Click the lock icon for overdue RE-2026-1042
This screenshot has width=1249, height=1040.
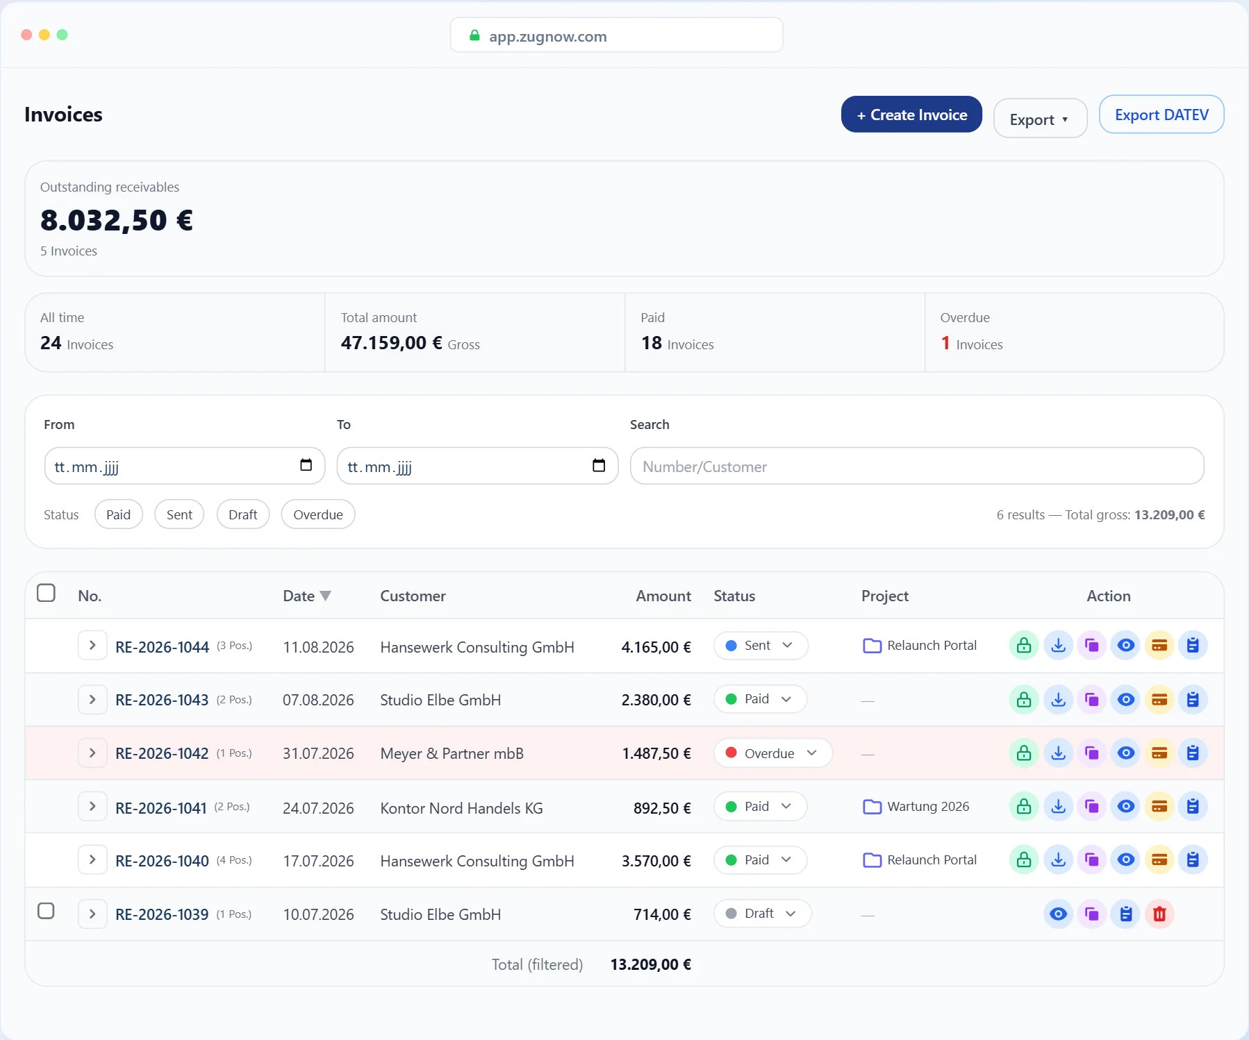click(x=1024, y=753)
